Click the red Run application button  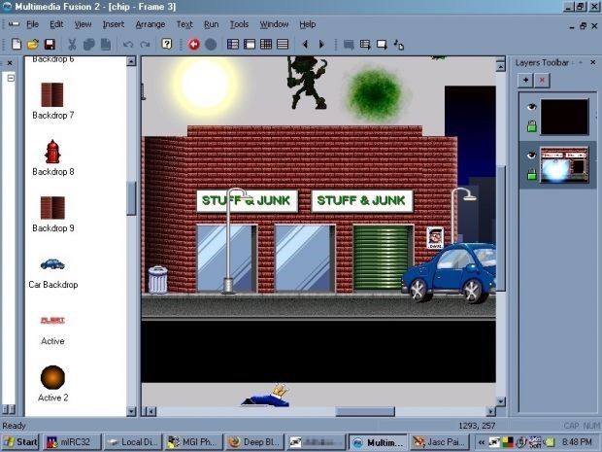click(193, 44)
